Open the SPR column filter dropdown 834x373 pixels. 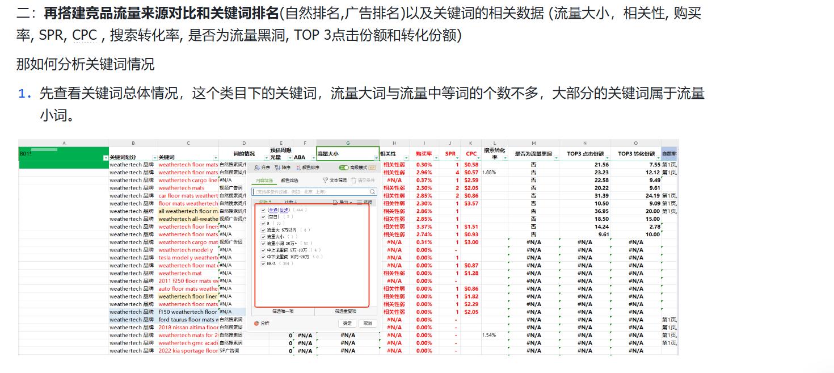click(457, 157)
